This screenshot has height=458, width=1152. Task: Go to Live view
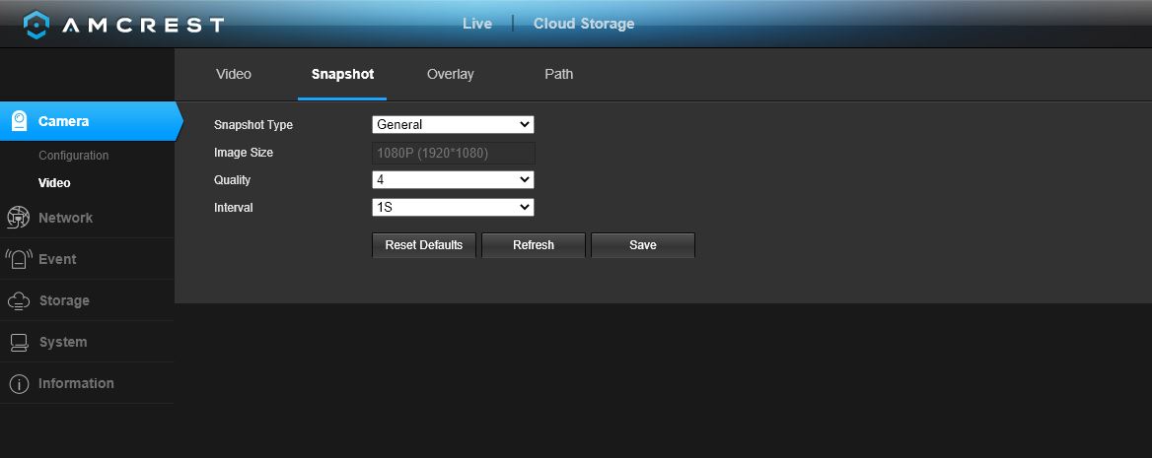click(476, 24)
